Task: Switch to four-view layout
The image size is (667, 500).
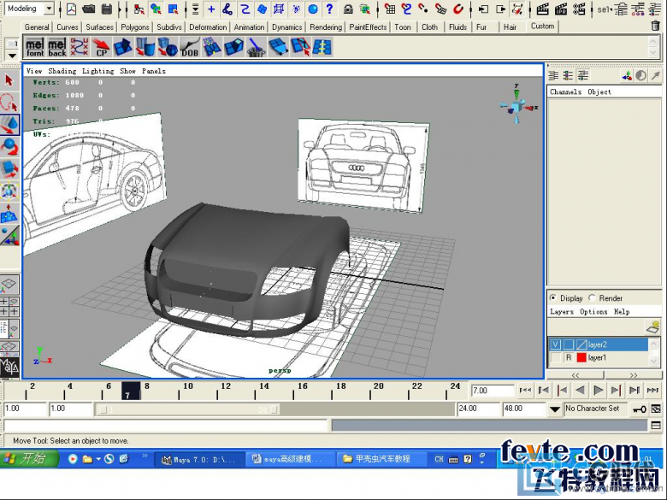Action: click(x=9, y=307)
